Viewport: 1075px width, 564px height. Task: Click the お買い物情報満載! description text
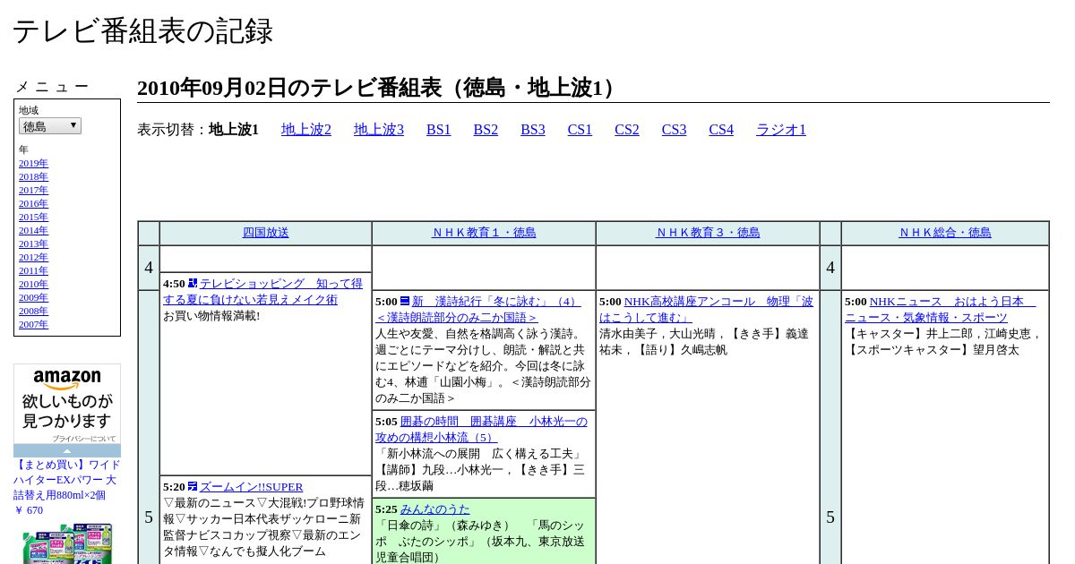coord(211,316)
